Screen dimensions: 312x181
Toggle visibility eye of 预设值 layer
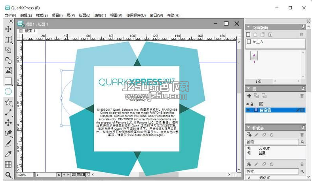(x=248, y=110)
